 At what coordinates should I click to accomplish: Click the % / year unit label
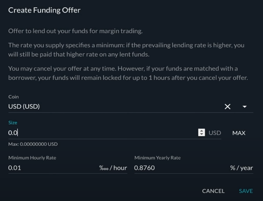tap(241, 168)
